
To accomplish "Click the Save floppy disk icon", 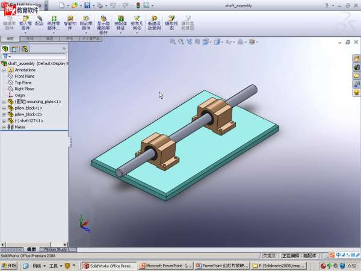I will (87, 5).
